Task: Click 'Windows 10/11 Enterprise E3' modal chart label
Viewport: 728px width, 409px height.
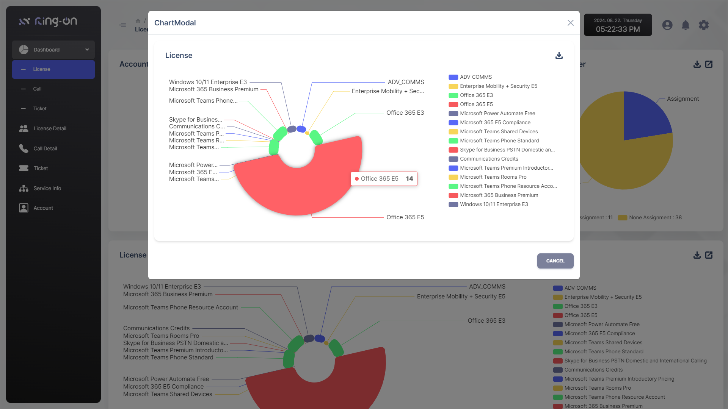Action: (x=208, y=82)
